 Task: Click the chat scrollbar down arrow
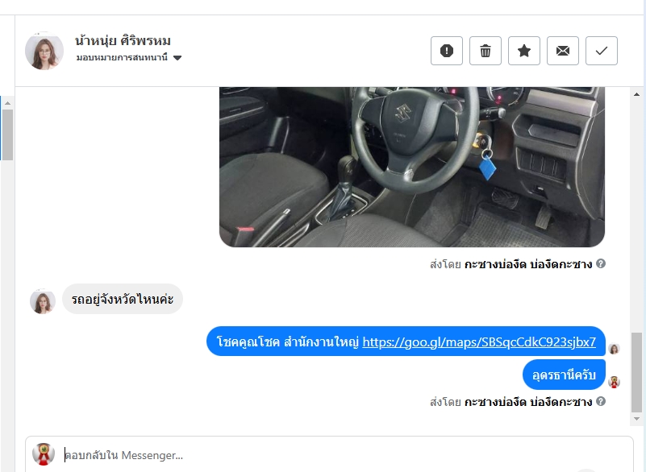pos(636,419)
